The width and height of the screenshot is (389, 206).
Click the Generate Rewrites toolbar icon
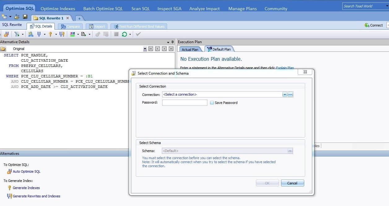tap(31, 34)
